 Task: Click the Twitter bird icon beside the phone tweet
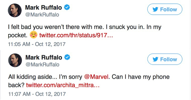156,59
